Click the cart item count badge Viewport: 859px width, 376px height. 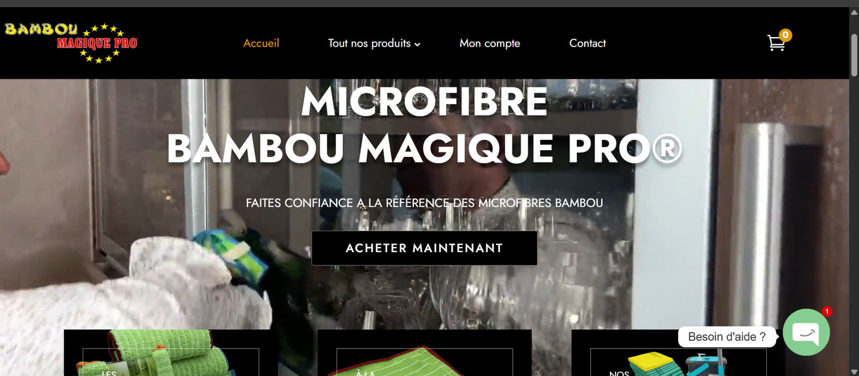(785, 35)
